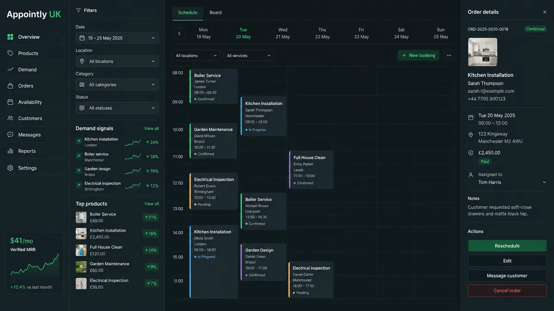Viewport: 554px width, 311px height.
Task: Open the Overview grid icon in sidebar
Action: click(10, 37)
